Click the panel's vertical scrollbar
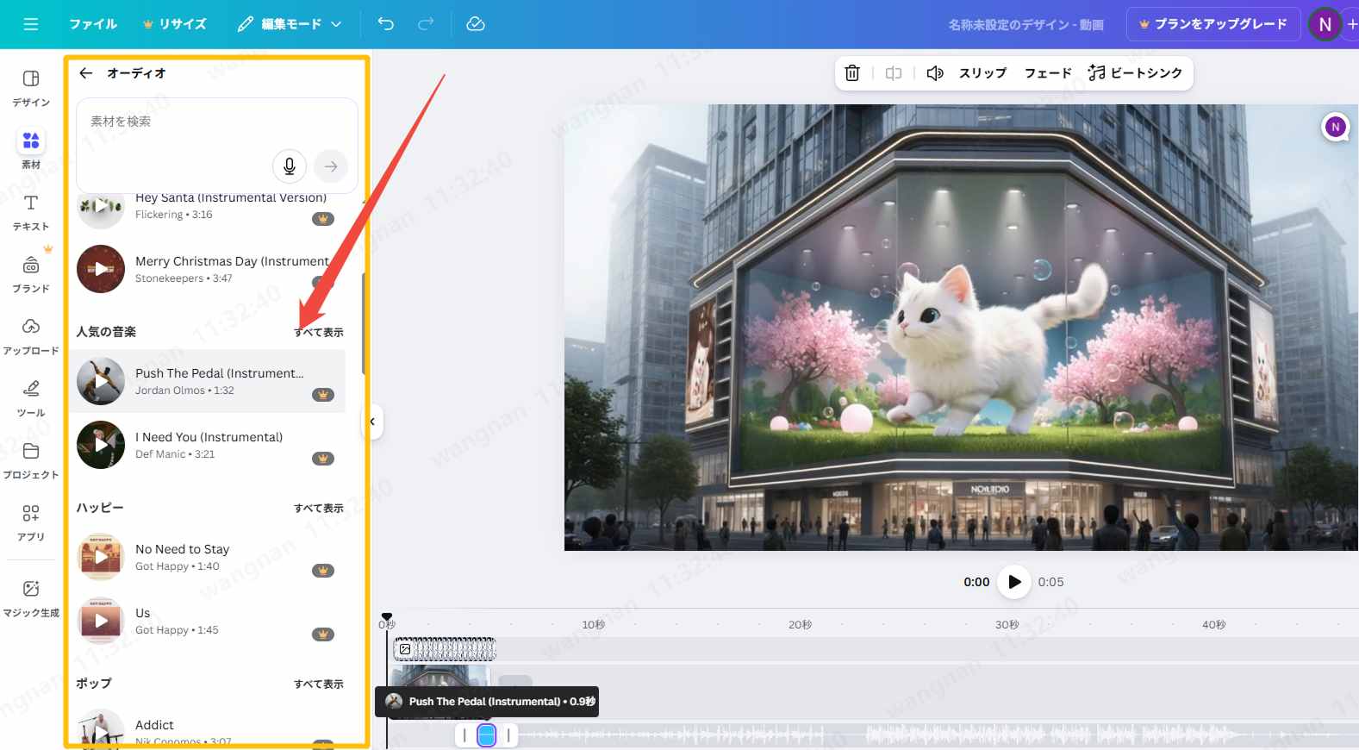This screenshot has width=1359, height=750. (364, 323)
